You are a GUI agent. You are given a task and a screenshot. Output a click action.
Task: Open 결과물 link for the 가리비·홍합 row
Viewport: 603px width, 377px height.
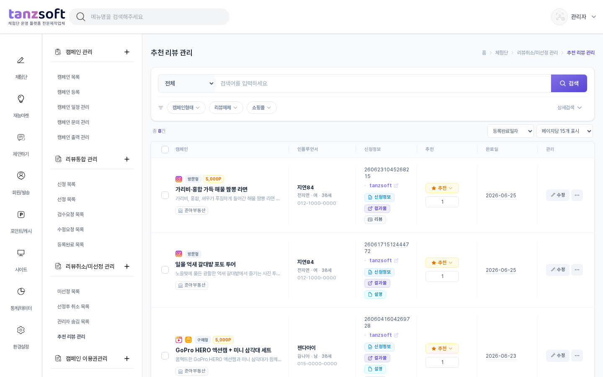(x=377, y=209)
